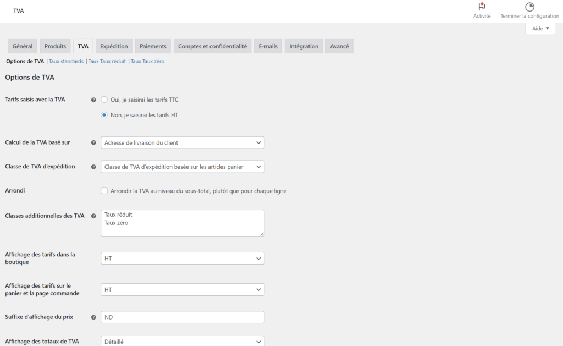
Task: Click the Terminer la configuration progress icon
Action: [529, 7]
